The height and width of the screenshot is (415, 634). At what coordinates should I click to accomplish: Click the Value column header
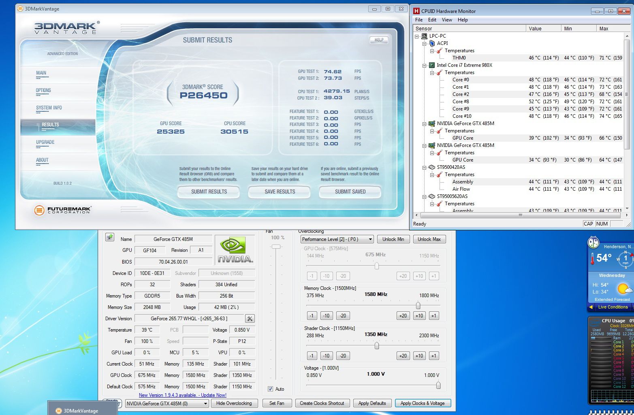543,28
